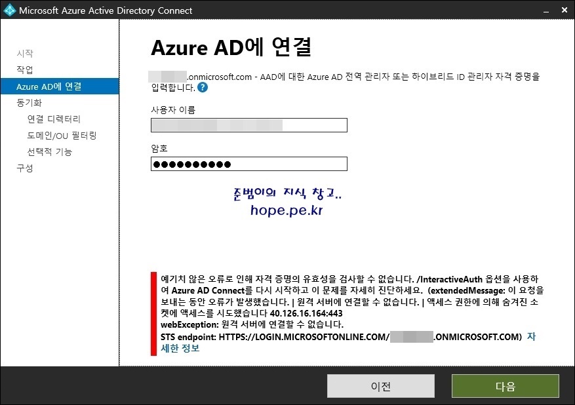Select 선택적 기능 in sidebar
Screen dimensions: 575x405
(50, 151)
